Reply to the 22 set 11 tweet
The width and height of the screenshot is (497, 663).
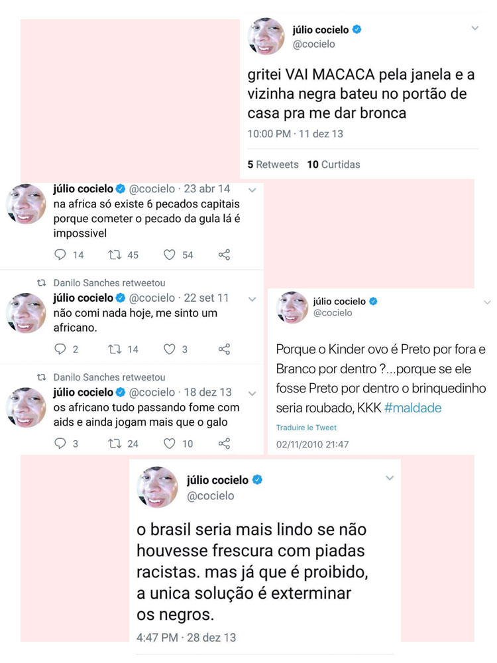coord(60,349)
